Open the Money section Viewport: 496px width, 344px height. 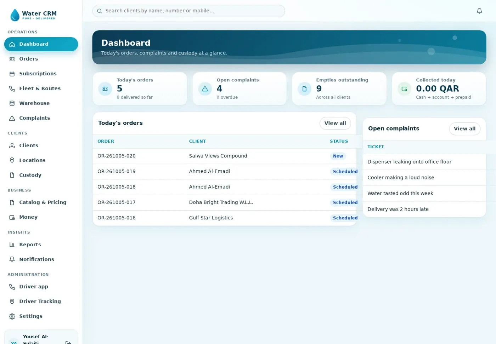pyautogui.click(x=41, y=217)
